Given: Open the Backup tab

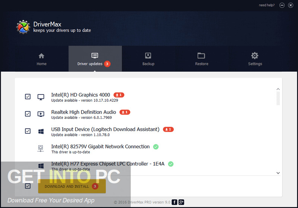Looking at the screenshot, I should (148, 59).
